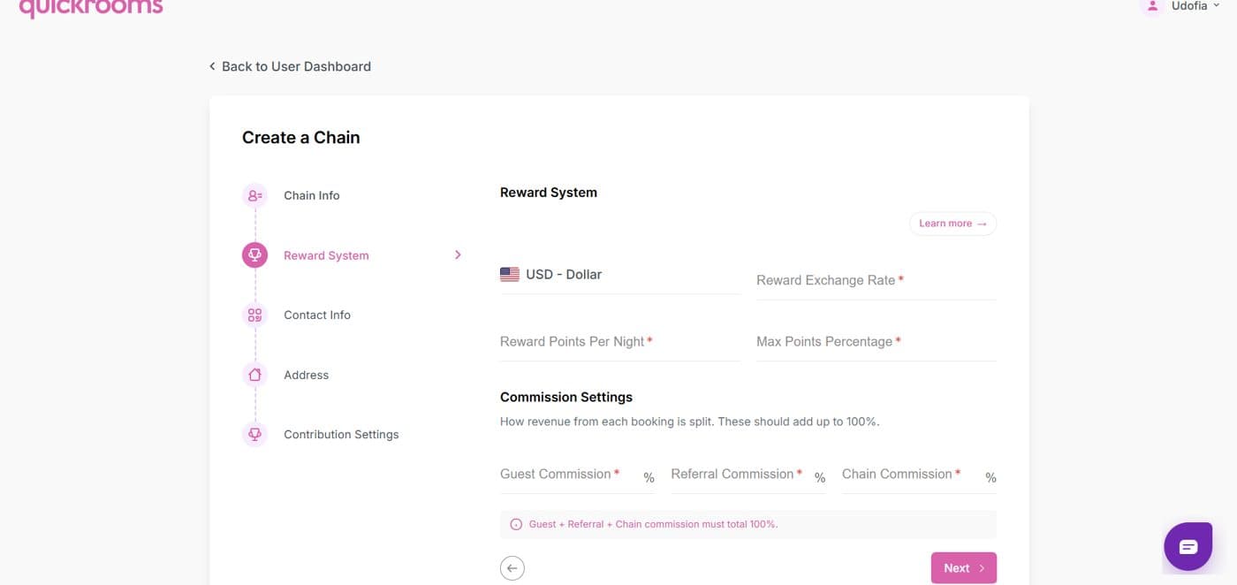Click the Contact Info step icon
Screen dimensions: 1237x585
(x=255, y=315)
